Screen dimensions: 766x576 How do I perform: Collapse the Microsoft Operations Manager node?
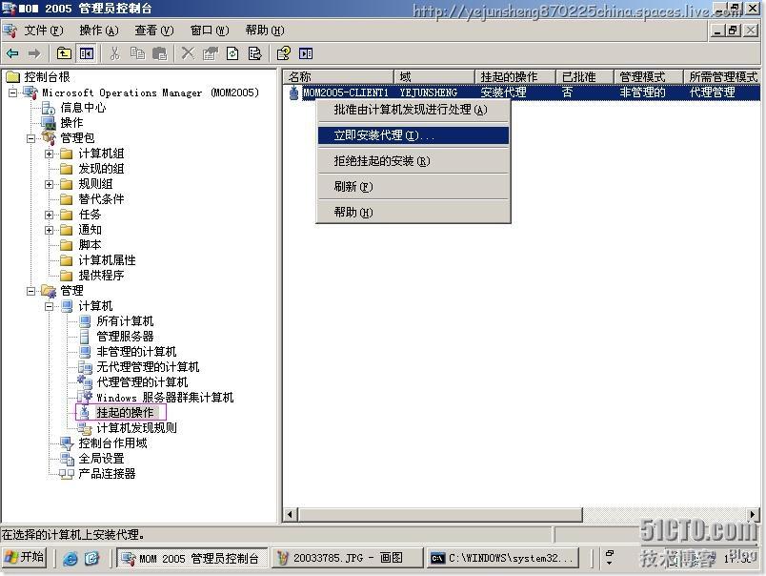12,93
